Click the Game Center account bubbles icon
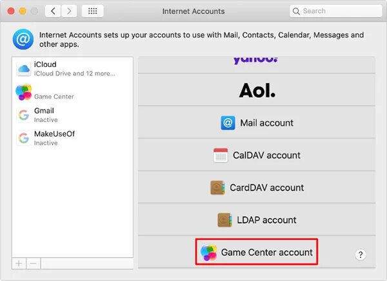The width and height of the screenshot is (387, 281). click(x=209, y=253)
